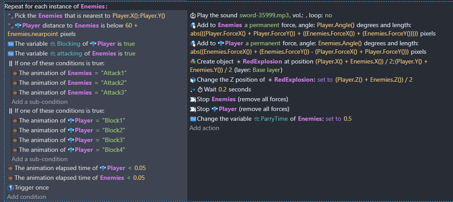
Task: Click Add condition at the bottom
Action: (x=27, y=197)
